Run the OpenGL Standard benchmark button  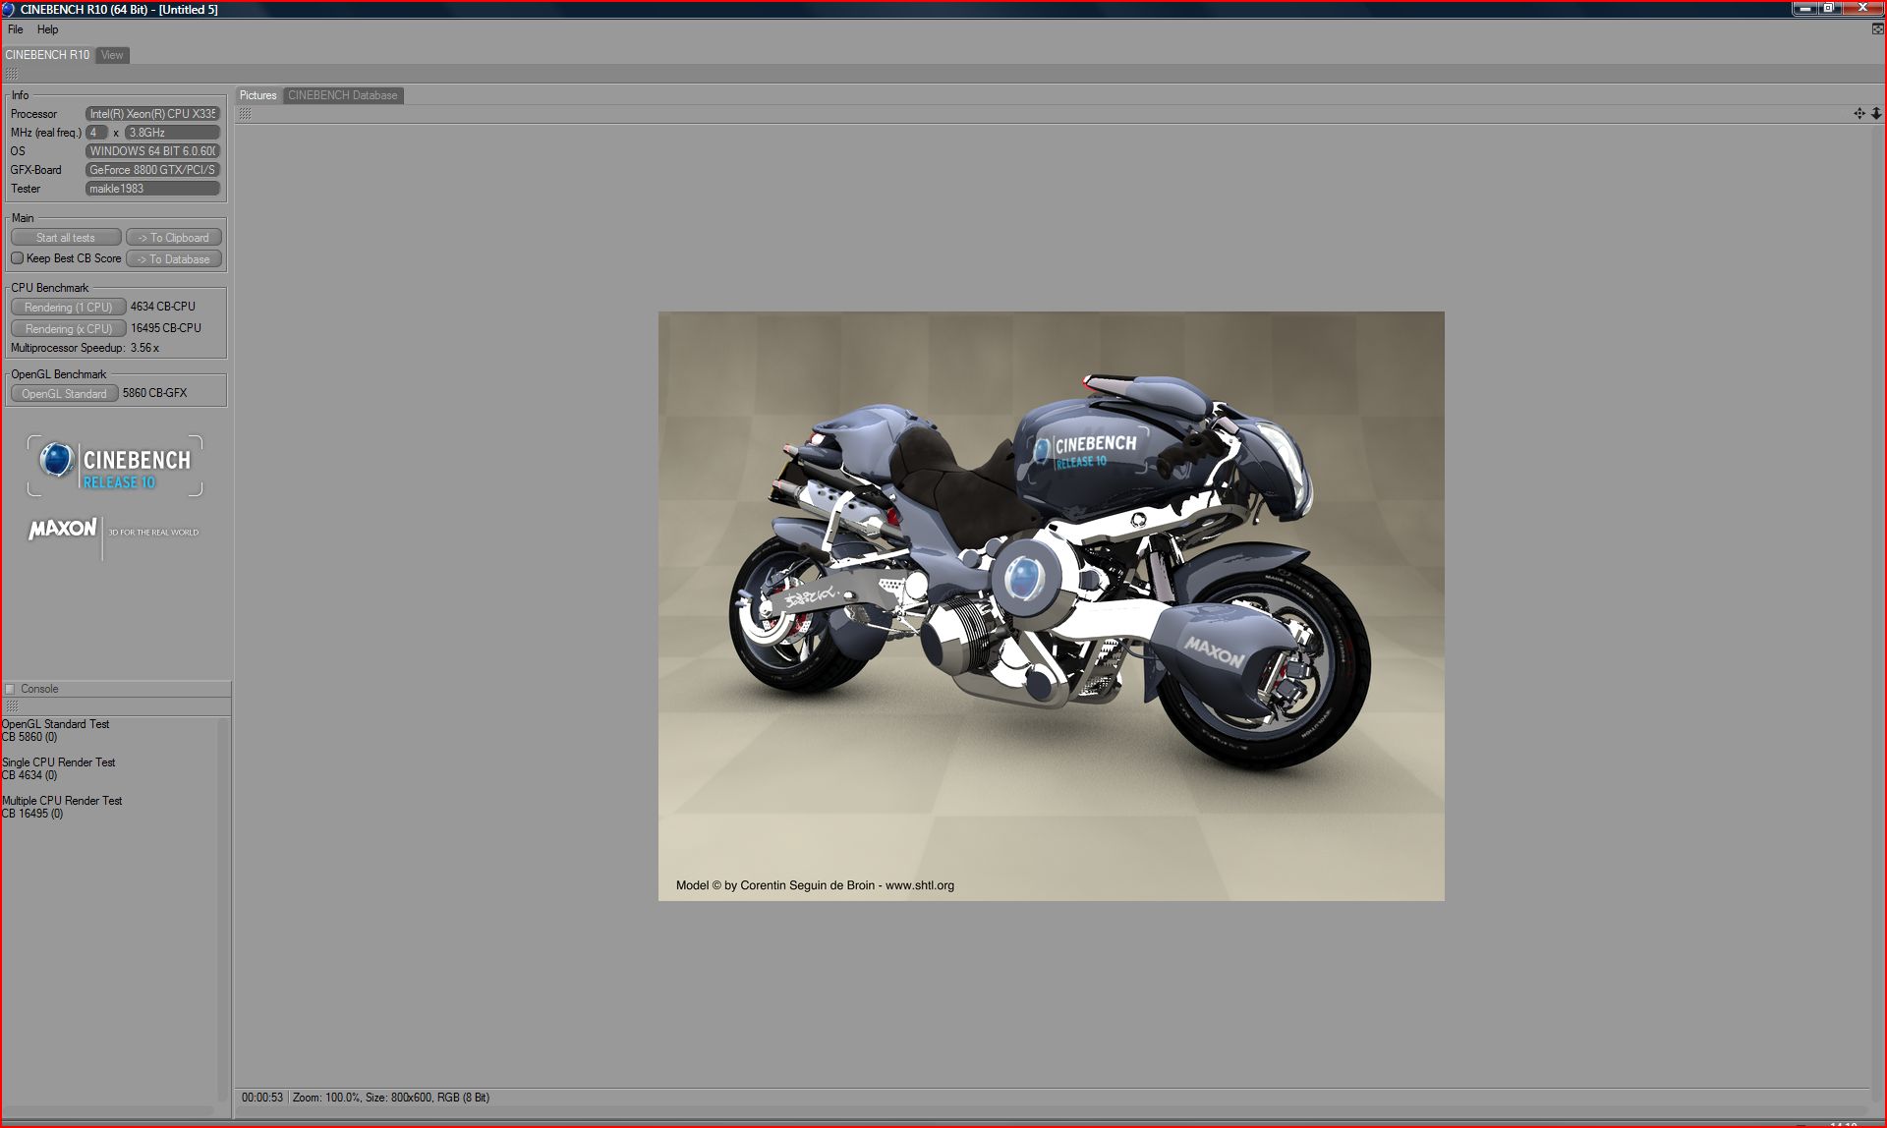64,393
